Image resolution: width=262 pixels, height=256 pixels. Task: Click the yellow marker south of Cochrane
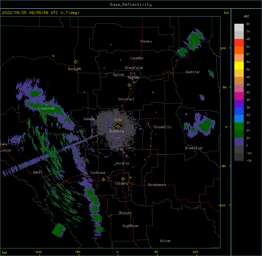103,179
